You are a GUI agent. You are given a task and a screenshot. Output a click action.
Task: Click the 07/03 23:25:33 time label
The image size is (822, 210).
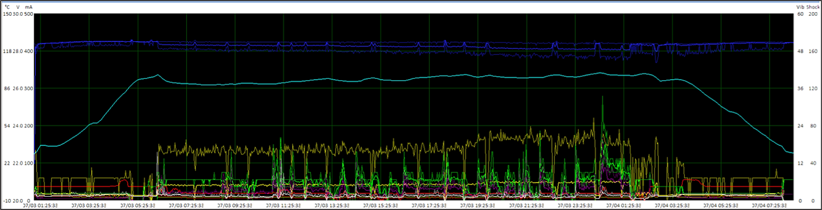click(x=574, y=206)
